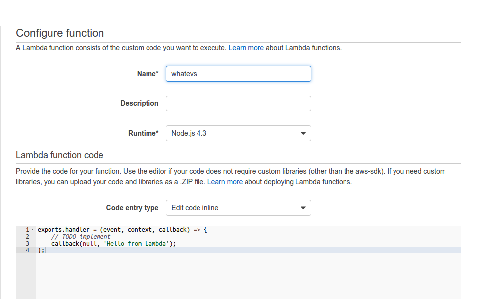Click the Name input field containing whatevs

[x=239, y=74]
